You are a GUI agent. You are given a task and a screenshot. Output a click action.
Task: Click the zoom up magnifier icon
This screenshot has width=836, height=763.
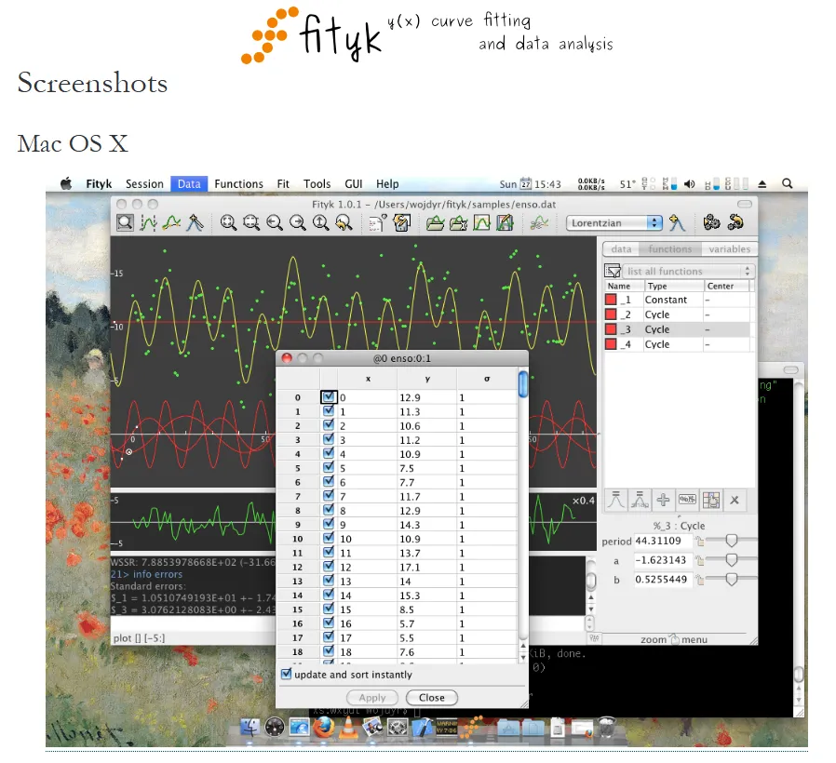[x=320, y=222]
